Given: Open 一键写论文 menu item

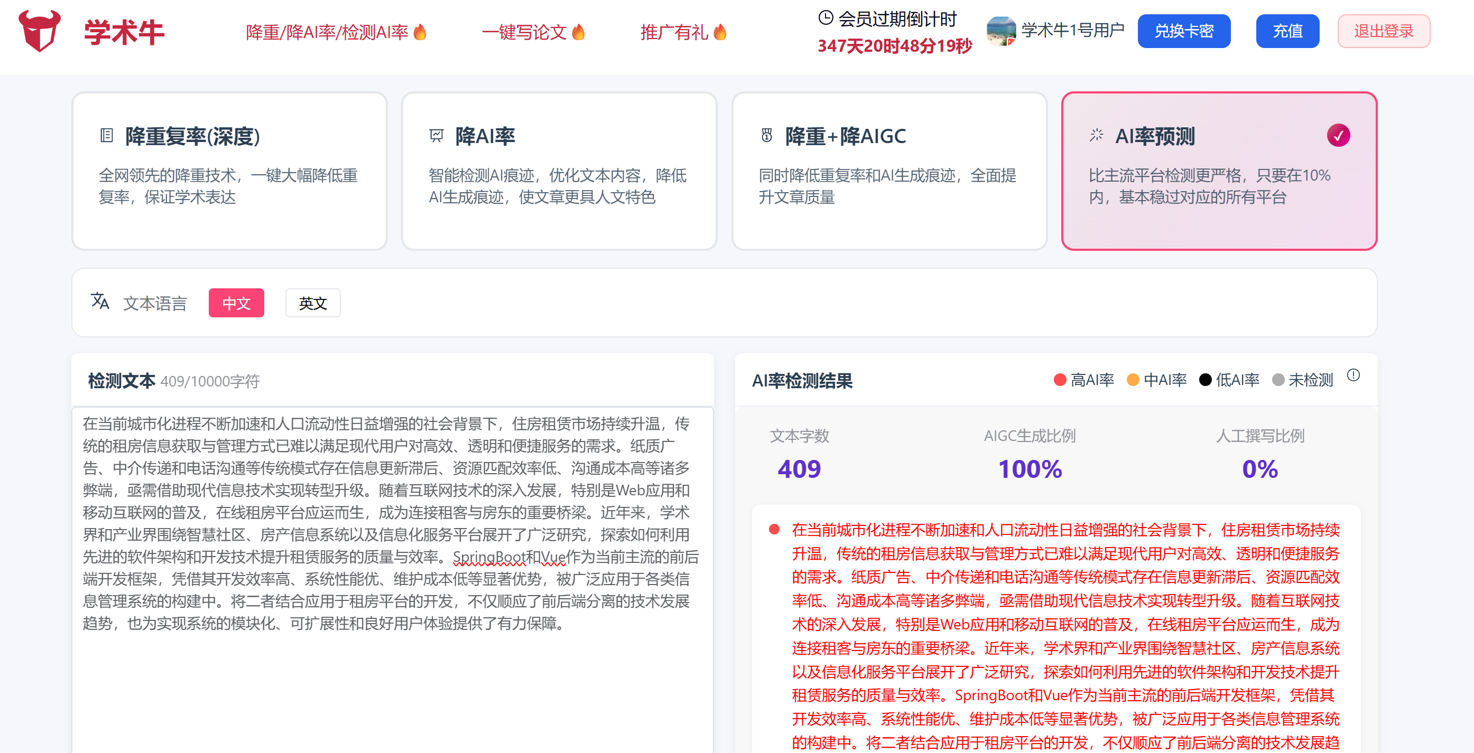Looking at the screenshot, I should click(x=524, y=32).
